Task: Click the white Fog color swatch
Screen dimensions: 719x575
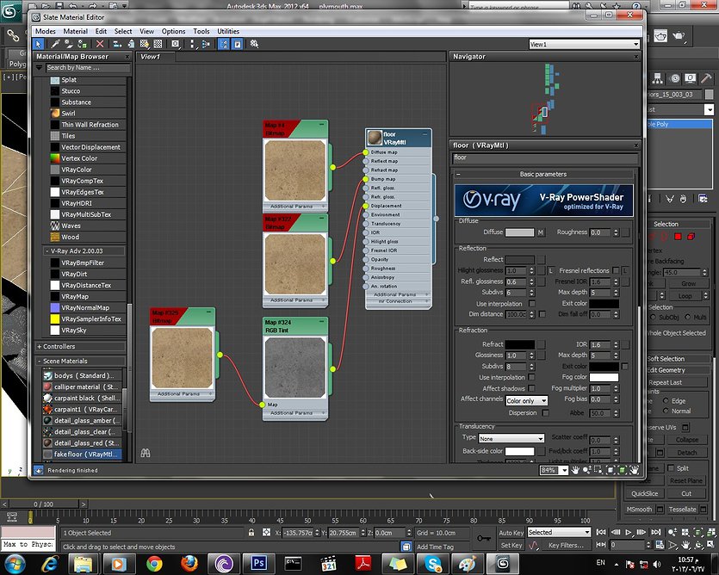Action: pos(604,377)
